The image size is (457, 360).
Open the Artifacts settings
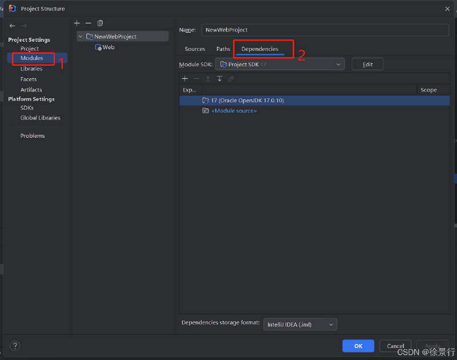tap(31, 90)
